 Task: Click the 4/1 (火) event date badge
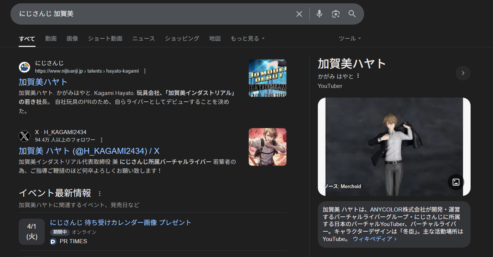32,232
